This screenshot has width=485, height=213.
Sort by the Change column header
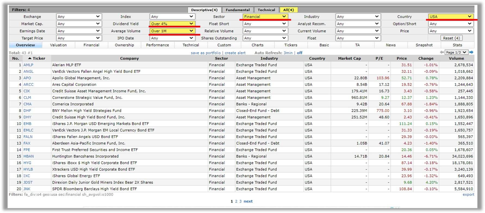click(426, 58)
